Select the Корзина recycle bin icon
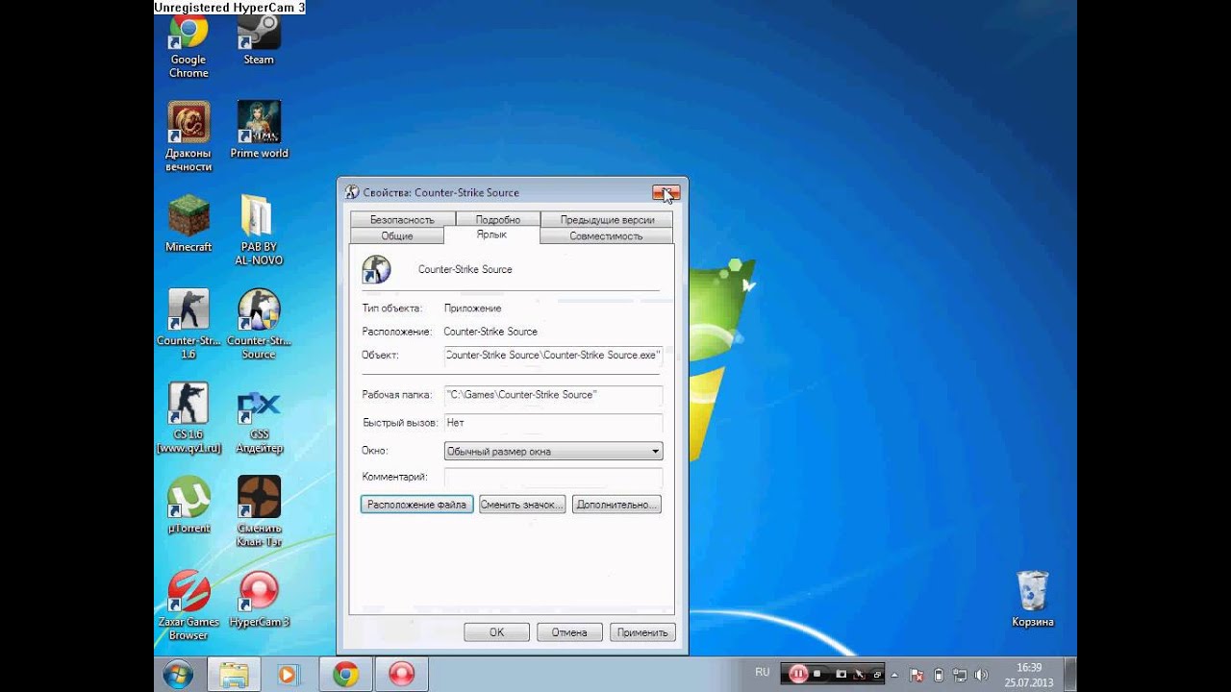Screen dimensions: 1231x692 [1032, 599]
